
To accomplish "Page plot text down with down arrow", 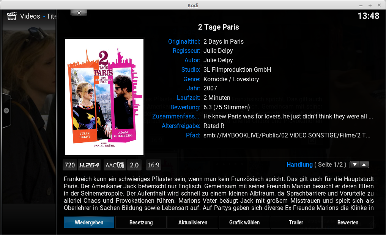I will pos(355,164).
